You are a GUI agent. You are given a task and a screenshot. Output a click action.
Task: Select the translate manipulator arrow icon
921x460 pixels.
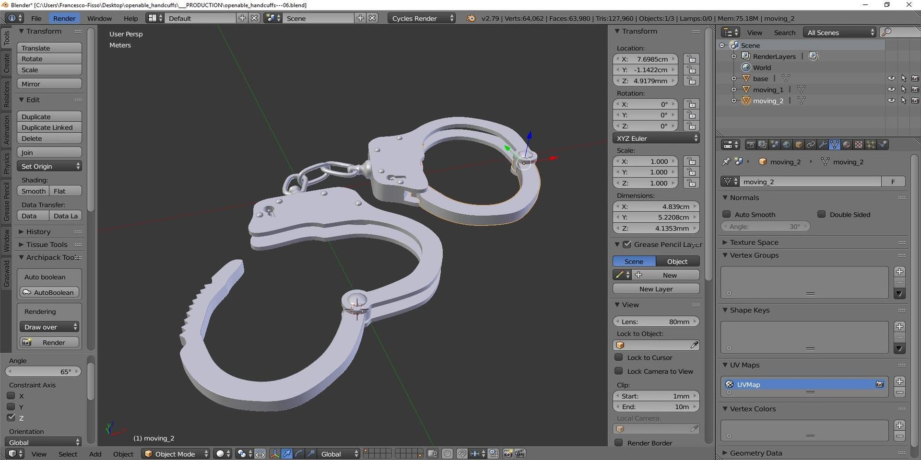click(x=287, y=454)
